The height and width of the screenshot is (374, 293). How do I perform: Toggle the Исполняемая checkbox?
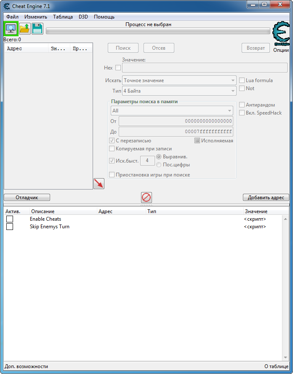point(197,141)
